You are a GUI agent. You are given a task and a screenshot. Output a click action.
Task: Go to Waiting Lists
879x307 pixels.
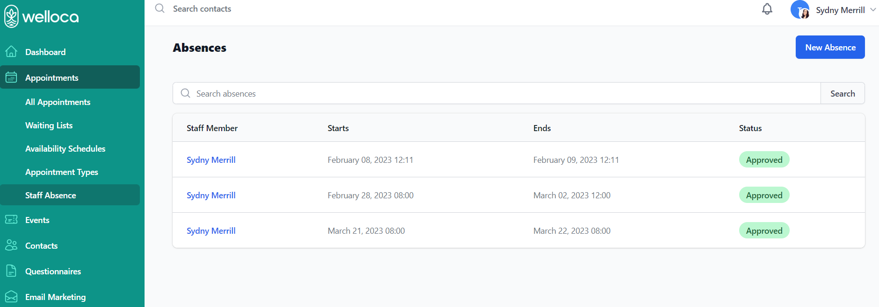(49, 126)
